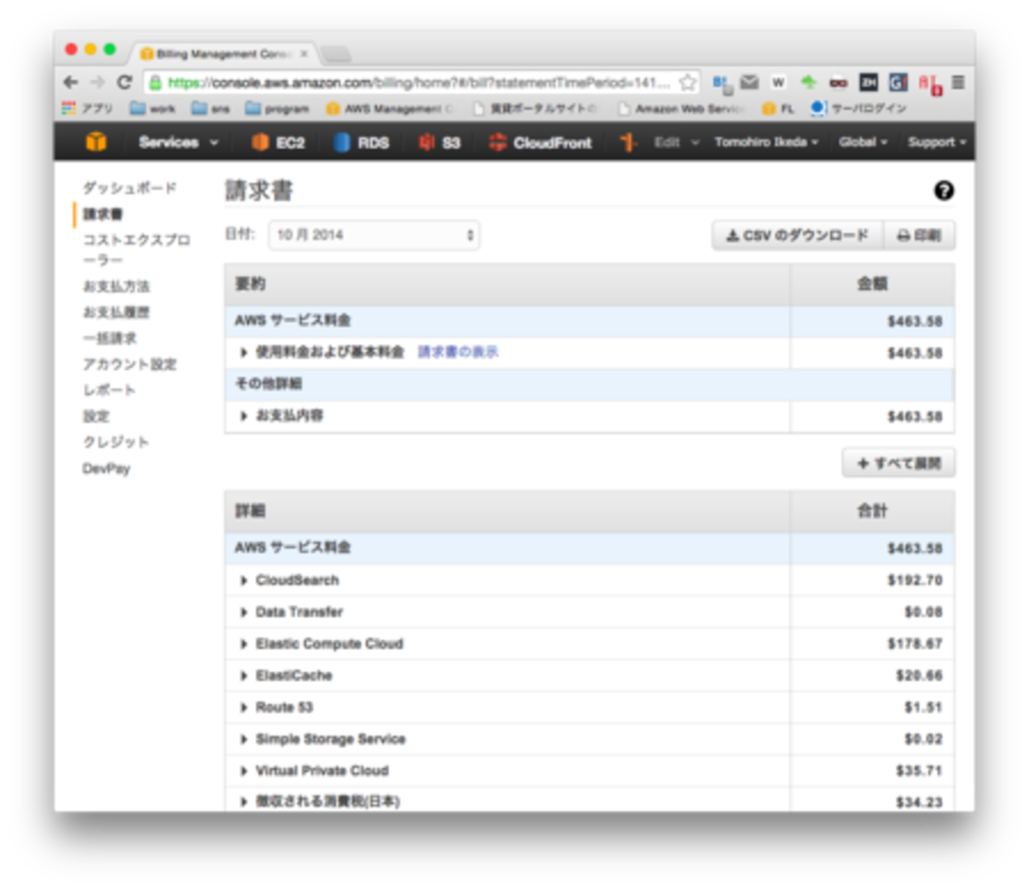Click the $178.67 amount
This screenshot has height=889, width=1029.
click(915, 644)
